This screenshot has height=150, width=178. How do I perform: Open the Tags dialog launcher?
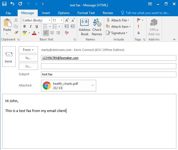coord(144,39)
